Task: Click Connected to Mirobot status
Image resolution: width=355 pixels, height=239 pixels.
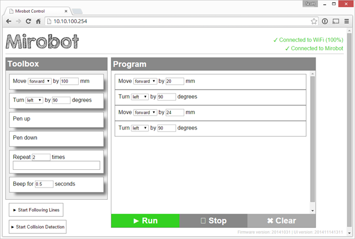Action: (315, 48)
